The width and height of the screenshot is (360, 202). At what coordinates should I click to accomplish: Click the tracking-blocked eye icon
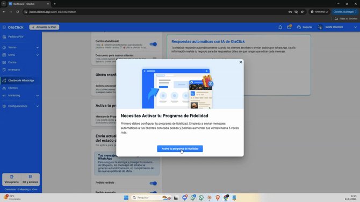(x=296, y=12)
